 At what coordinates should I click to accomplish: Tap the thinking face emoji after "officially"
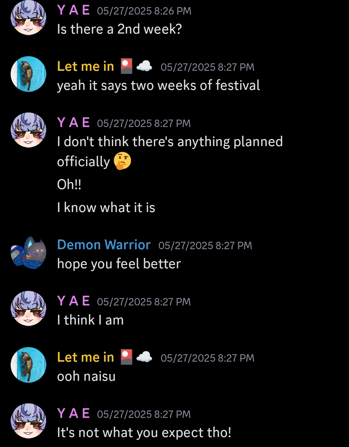pos(122,161)
